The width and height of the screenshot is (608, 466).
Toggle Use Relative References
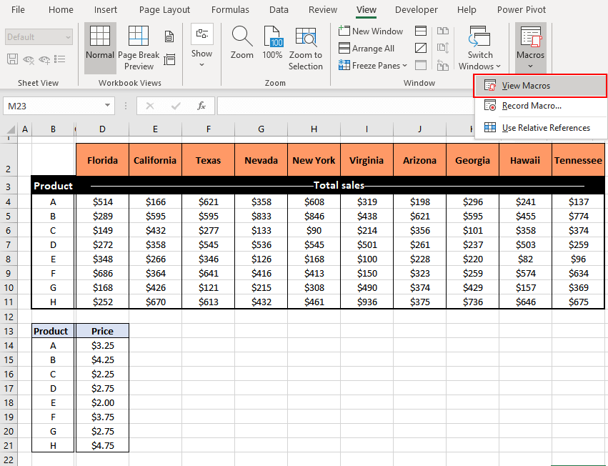coord(545,128)
